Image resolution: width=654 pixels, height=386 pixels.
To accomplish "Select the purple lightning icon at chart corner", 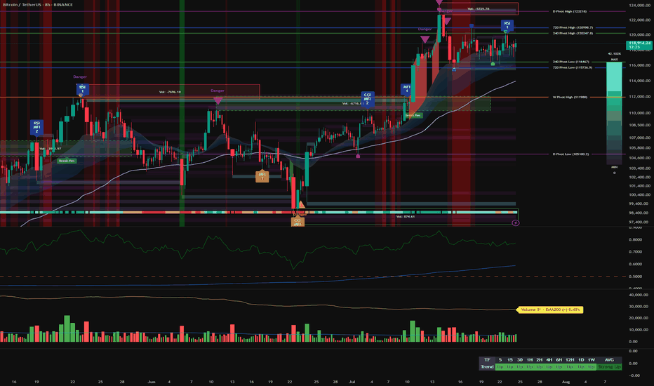I will click(516, 223).
